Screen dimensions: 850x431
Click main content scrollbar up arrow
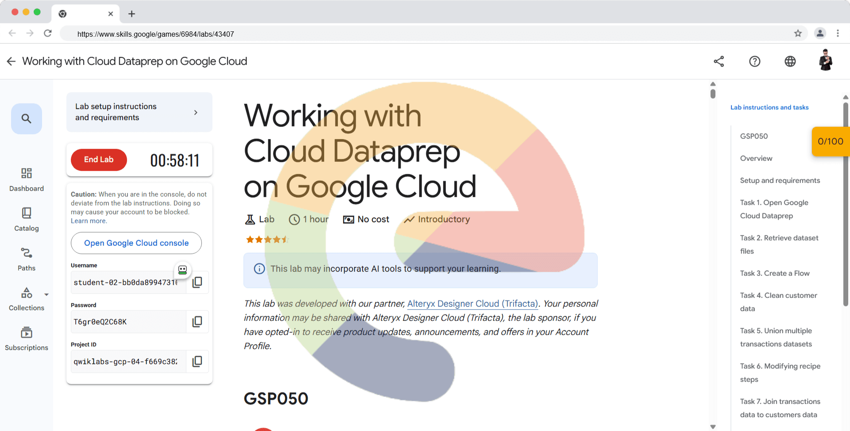[x=713, y=84]
